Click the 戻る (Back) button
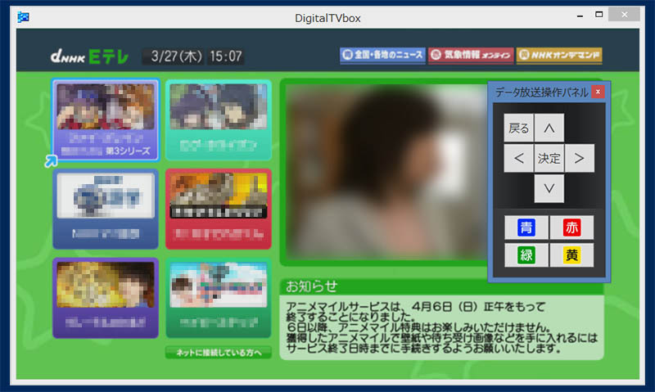Screen dimensions: 655x392 519,128
